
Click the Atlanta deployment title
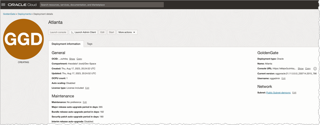point(55,22)
